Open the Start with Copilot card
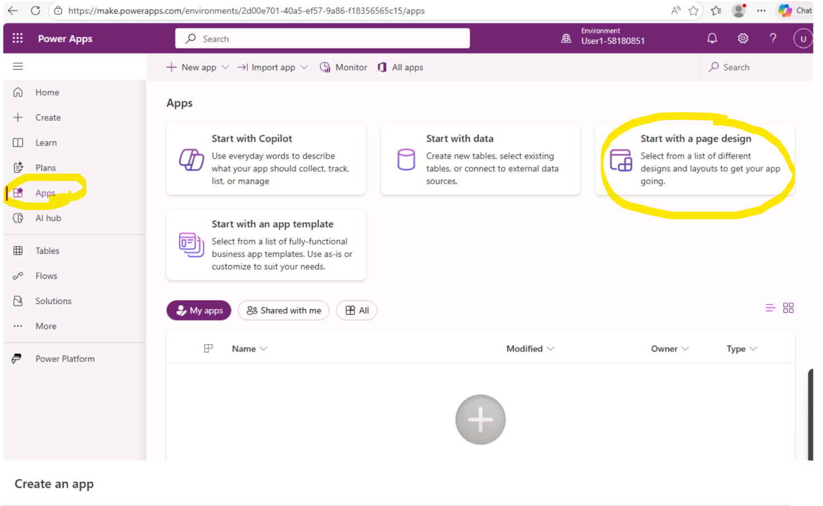The height and width of the screenshot is (506, 823). coord(266,160)
